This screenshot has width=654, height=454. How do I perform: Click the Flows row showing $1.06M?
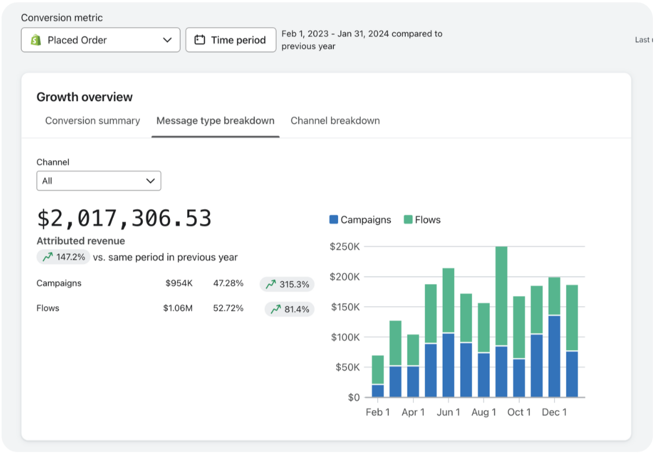point(48,308)
